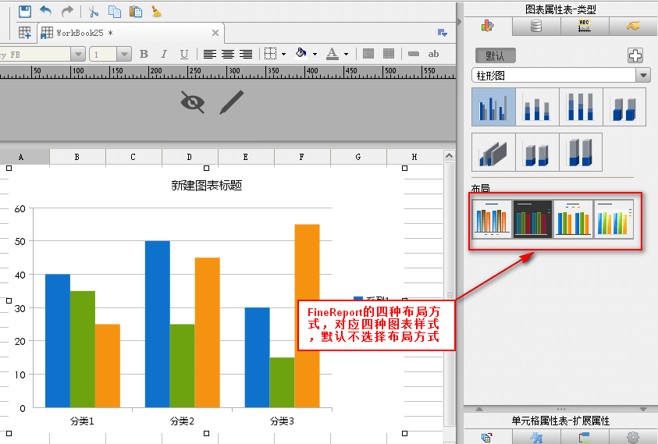The width and height of the screenshot is (658, 444).
Task: Align text to the right
Action: pyautogui.click(x=246, y=54)
